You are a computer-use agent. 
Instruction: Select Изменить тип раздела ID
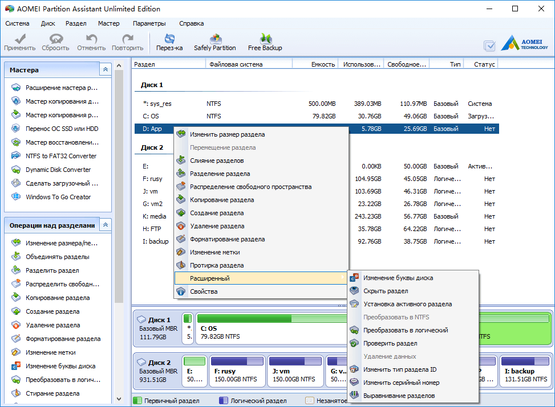point(414,369)
